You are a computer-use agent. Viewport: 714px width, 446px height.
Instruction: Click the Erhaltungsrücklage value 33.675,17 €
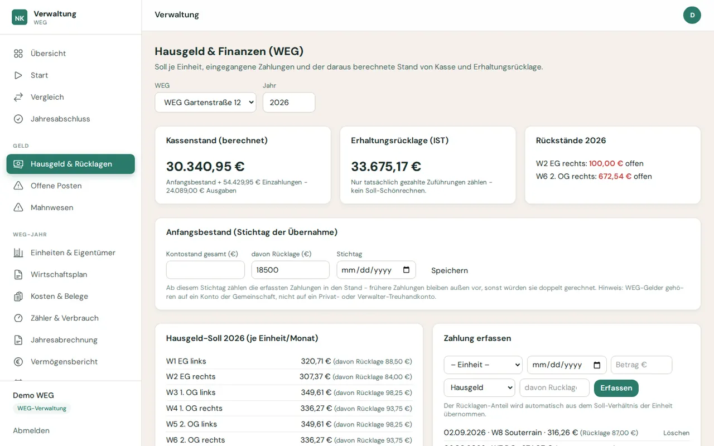386,166
